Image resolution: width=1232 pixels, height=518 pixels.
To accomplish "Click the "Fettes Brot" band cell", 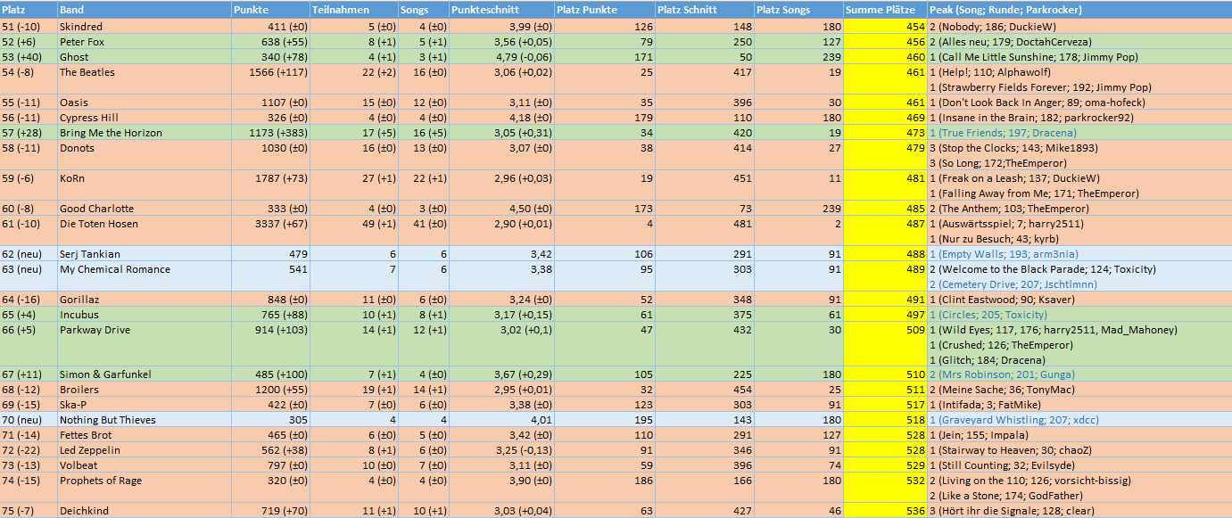I will [x=144, y=435].
